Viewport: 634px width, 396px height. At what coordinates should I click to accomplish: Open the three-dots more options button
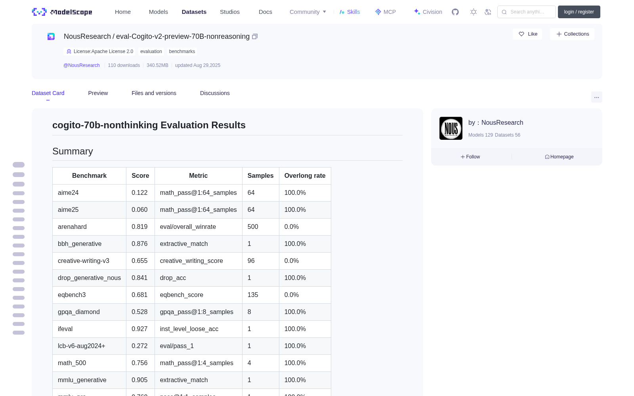(597, 97)
